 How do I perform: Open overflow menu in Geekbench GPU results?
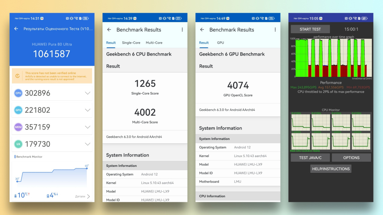[275, 30]
